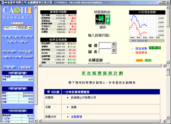The height and width of the screenshot is (124, 171).
Task: Open the 設定 settings button
Action: (23, 42)
